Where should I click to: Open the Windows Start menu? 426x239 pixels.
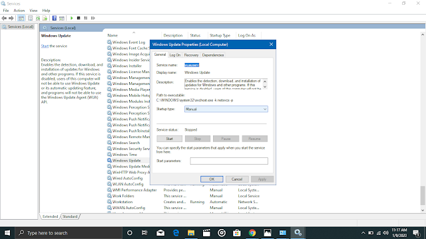point(7,233)
